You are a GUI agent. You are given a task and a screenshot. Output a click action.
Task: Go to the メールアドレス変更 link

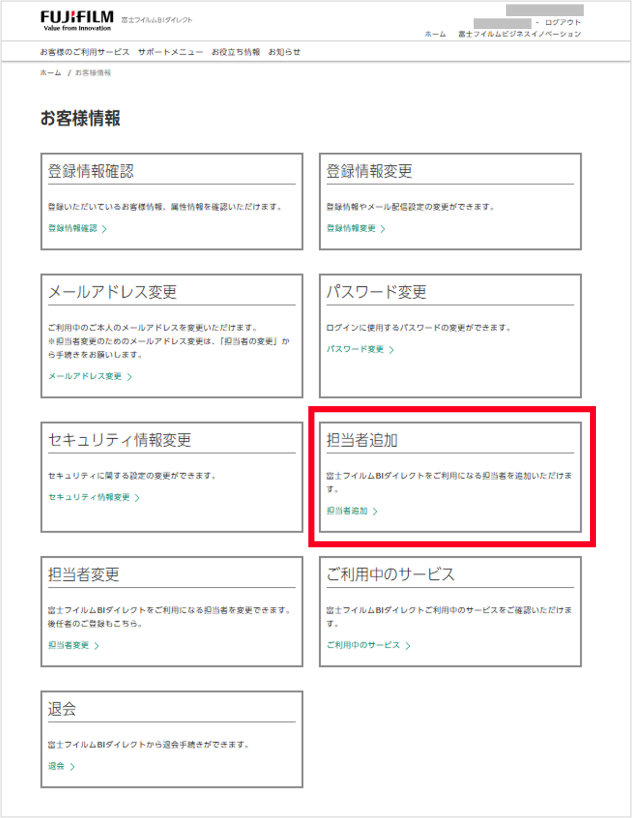pos(90,377)
